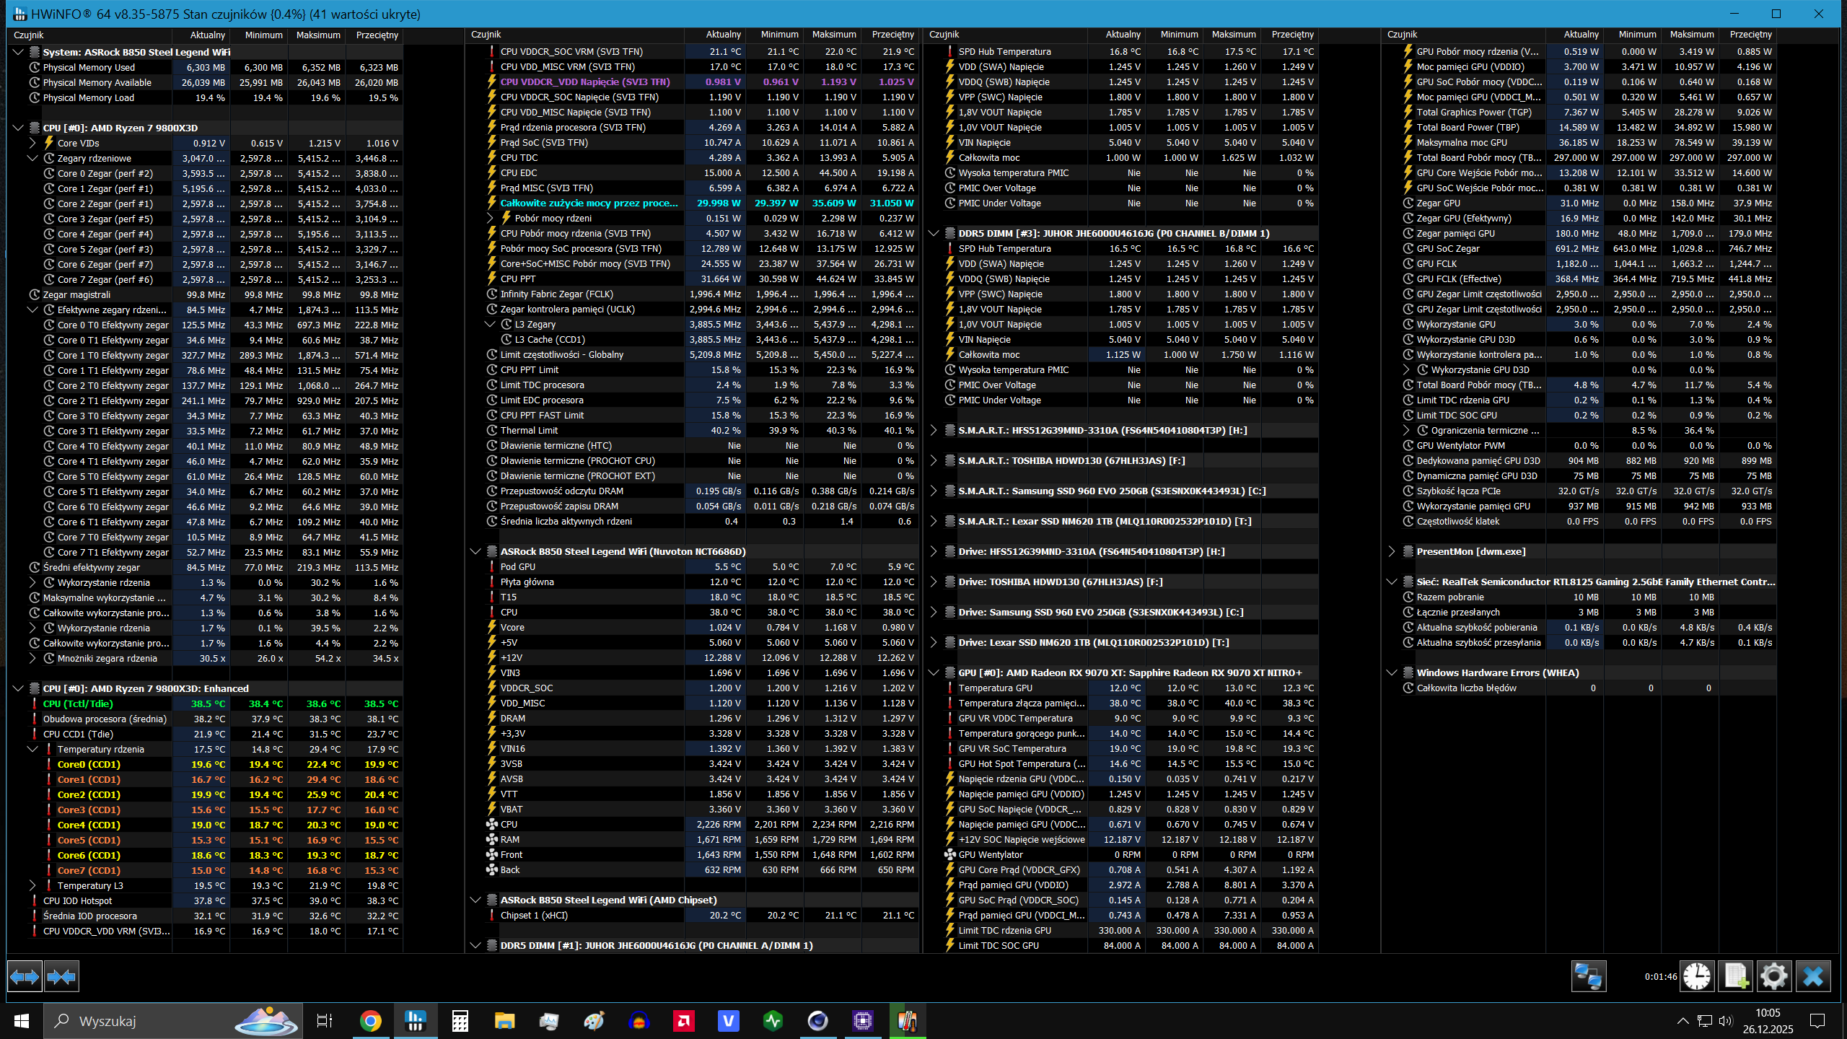Click the shrink layout arrows button

[61, 977]
